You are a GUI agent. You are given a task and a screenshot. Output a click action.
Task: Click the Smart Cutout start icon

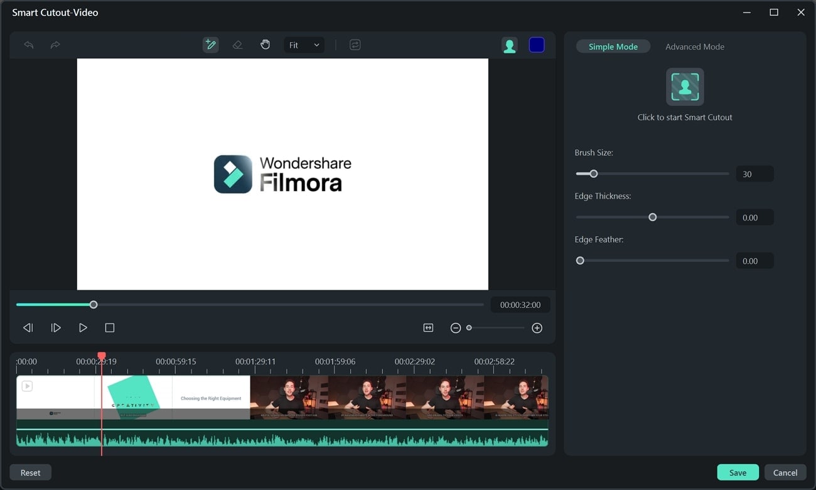(x=685, y=87)
